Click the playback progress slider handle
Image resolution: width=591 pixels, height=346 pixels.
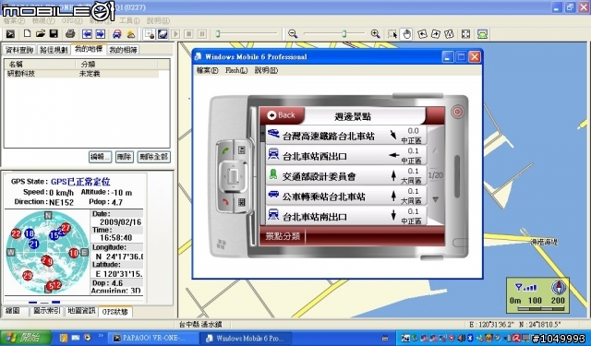click(218, 34)
